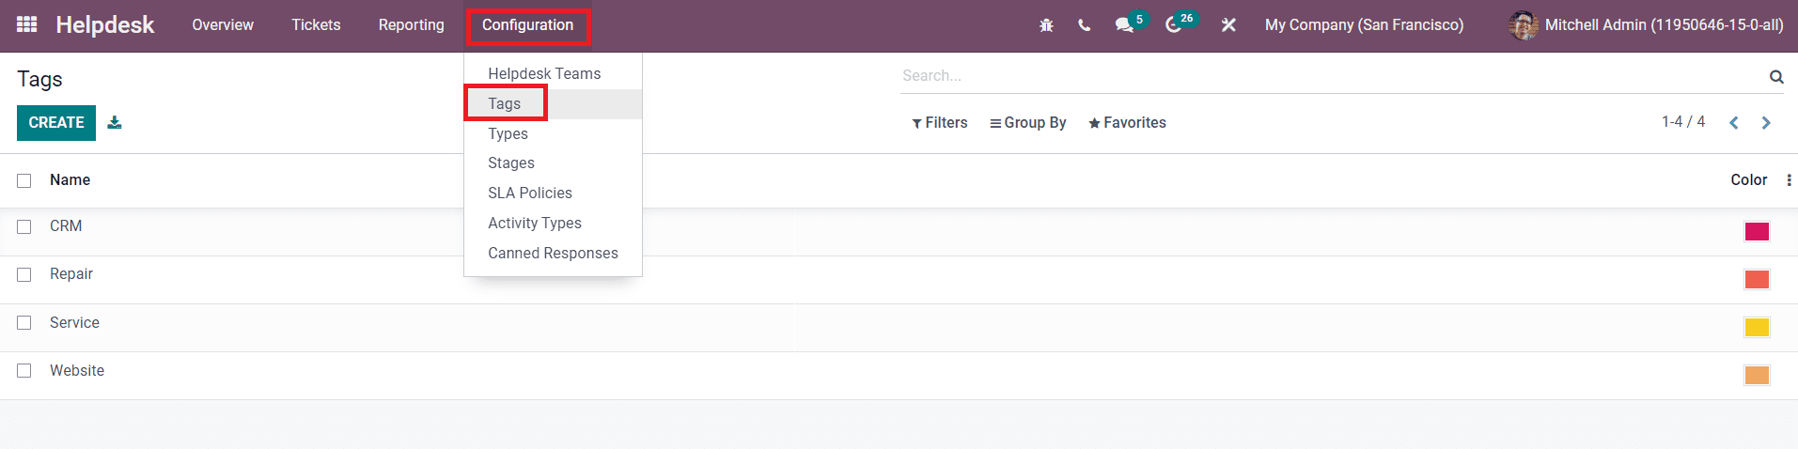1798x449 pixels.
Task: Click the CRM pink color swatch
Action: [1757, 232]
